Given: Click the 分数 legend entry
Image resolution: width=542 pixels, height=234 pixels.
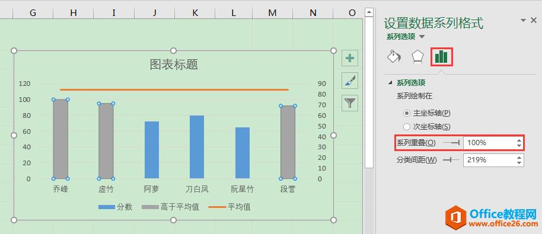Looking at the screenshot, I should pyautogui.click(x=116, y=207).
